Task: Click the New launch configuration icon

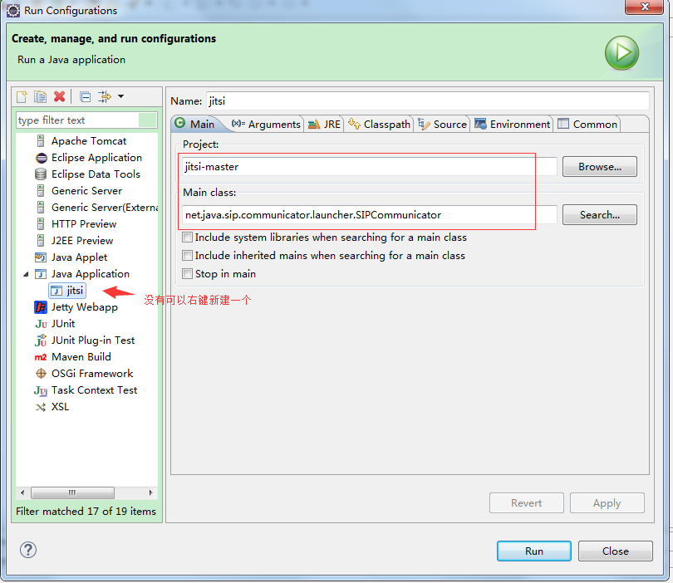Action: [22, 96]
